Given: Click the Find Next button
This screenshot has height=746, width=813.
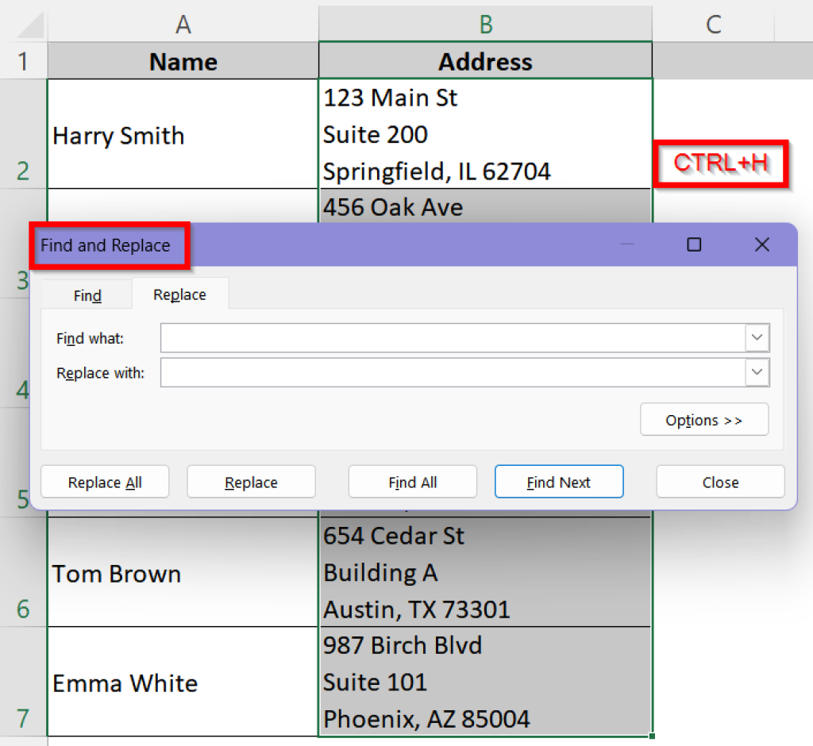Looking at the screenshot, I should tap(558, 481).
